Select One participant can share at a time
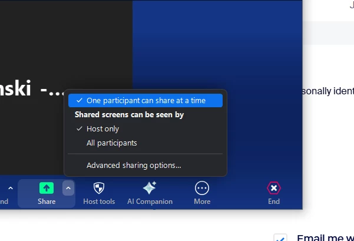Screen dimensions: 354x241 tap(145, 101)
